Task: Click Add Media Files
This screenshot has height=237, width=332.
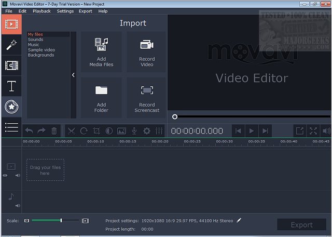Action: pos(101,52)
